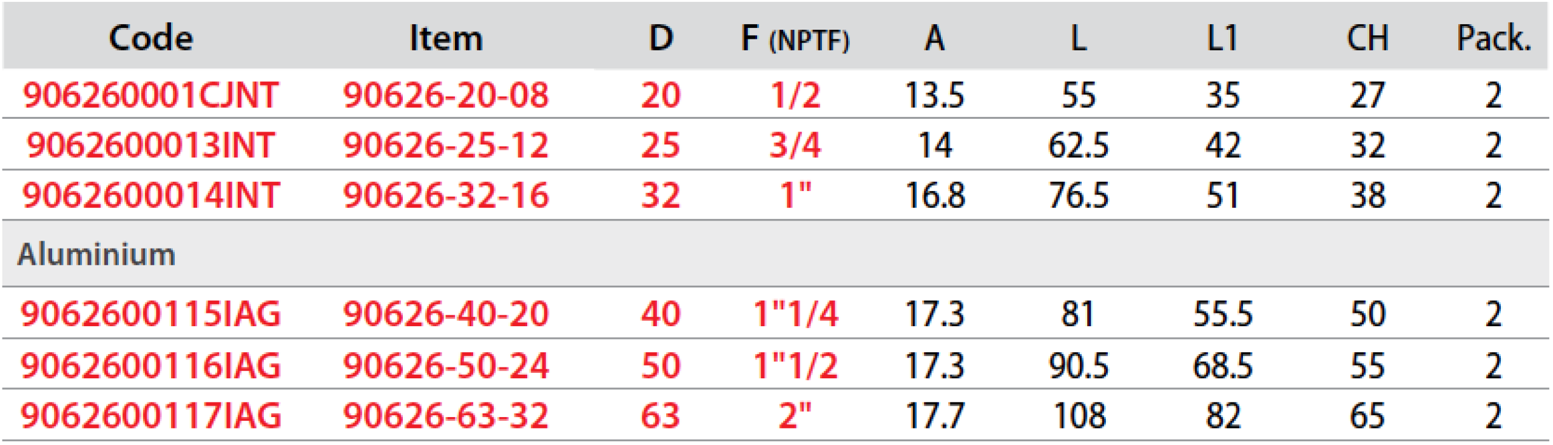This screenshot has width=1553, height=445.
Task: Click item 90626-40-20
Action: coord(446,313)
